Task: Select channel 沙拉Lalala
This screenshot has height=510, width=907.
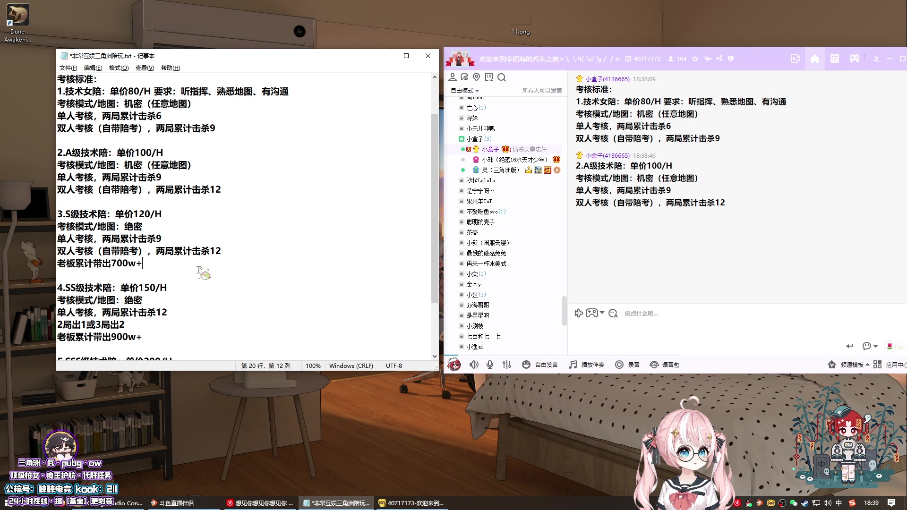Action: point(480,180)
